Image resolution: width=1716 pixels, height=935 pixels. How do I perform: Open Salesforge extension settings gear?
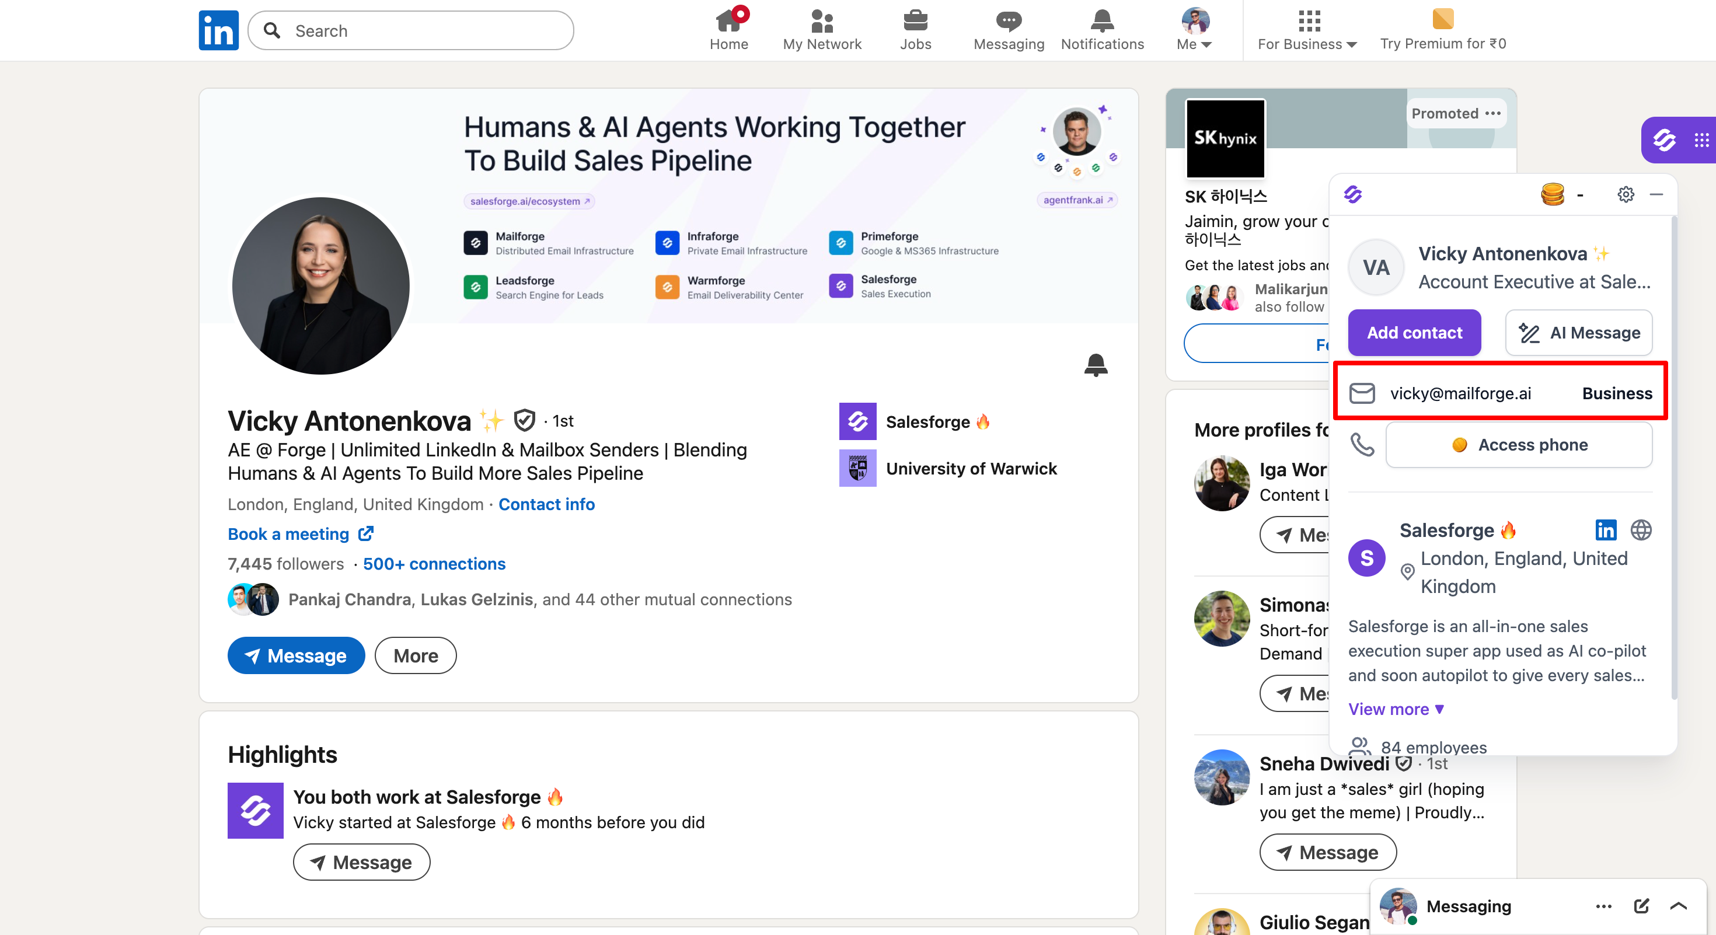(x=1626, y=194)
